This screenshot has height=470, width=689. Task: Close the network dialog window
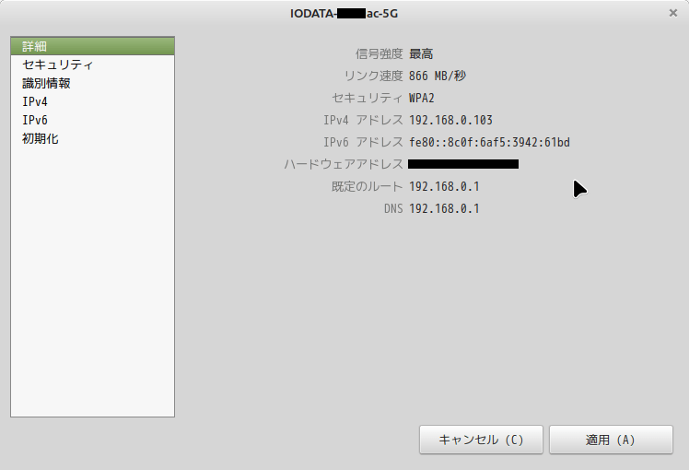point(672,13)
